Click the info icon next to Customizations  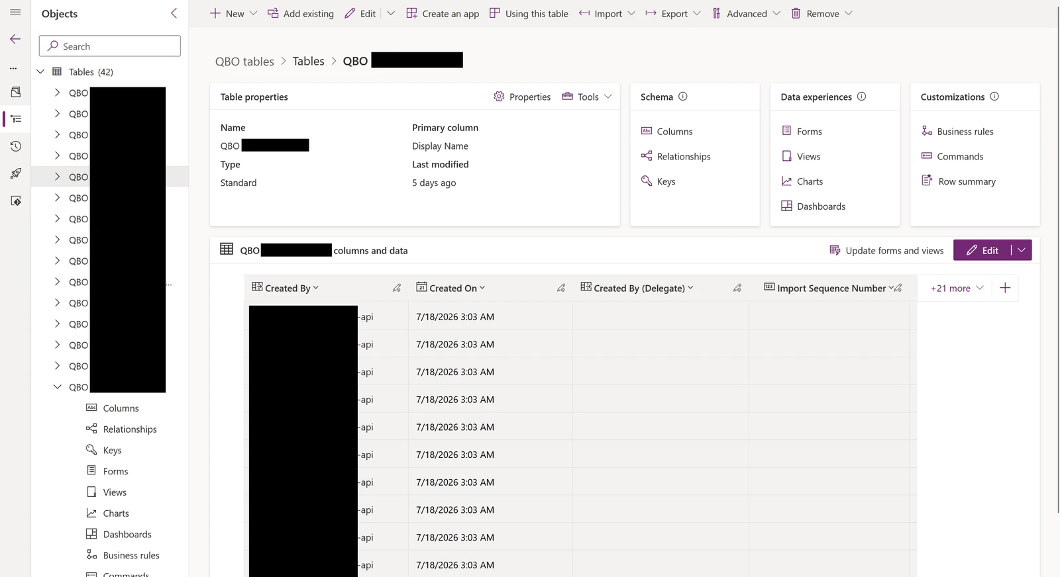point(994,97)
